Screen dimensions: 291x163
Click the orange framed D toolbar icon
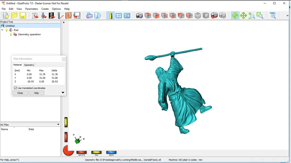click(69, 16)
